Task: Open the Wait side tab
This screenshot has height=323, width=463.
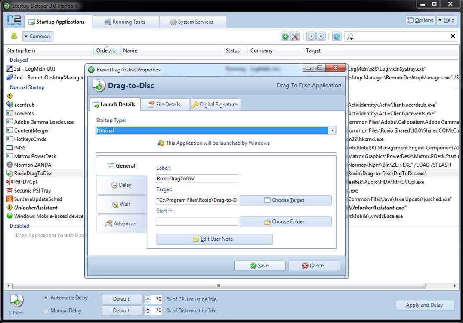Action: (x=122, y=205)
